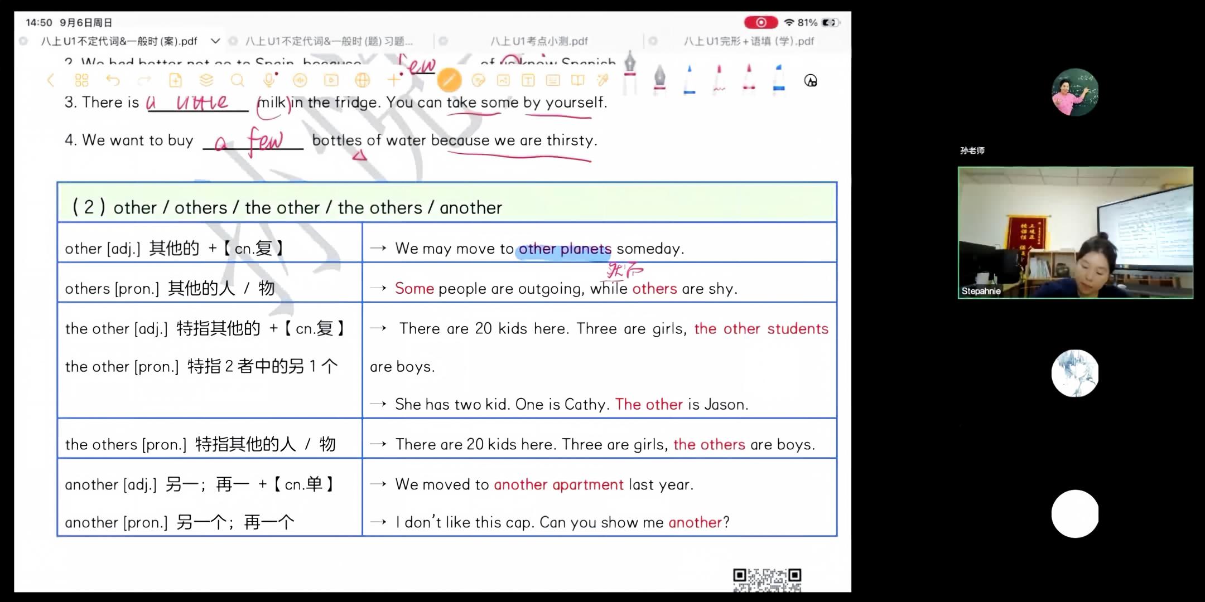Select the laser pointer wand tool
This screenshot has height=602, width=1205.
[602, 80]
